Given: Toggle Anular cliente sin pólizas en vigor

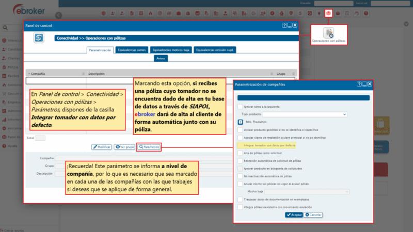Looking at the screenshot, I should 240,184.
